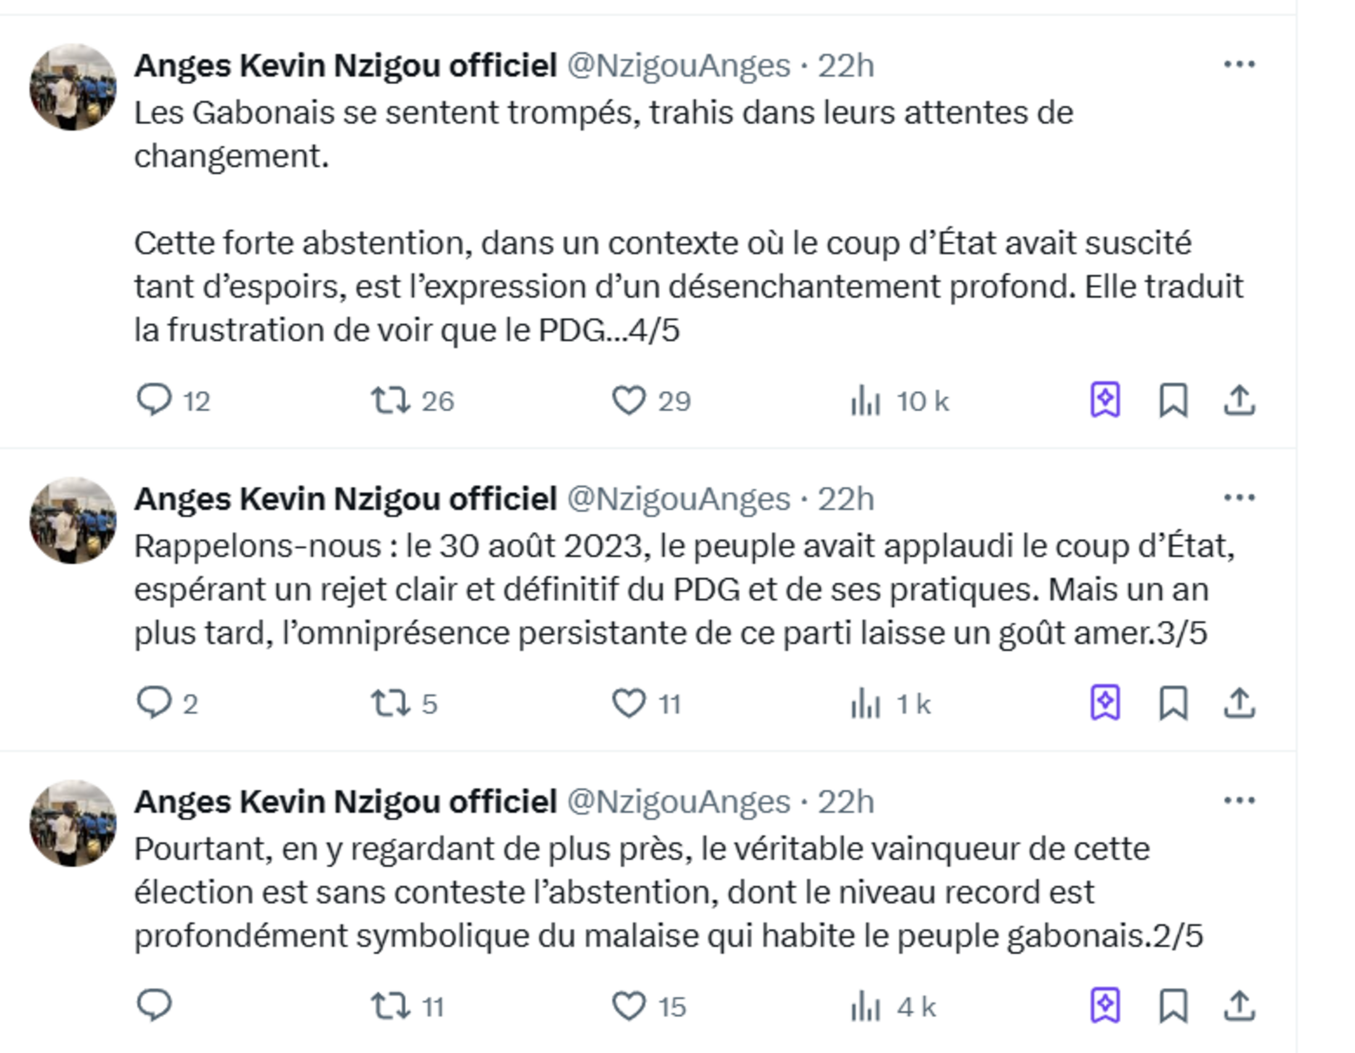The height and width of the screenshot is (1053, 1355).
Task: Click the purple bookmark-star icon on 3/5 tweet
Action: click(x=1105, y=703)
